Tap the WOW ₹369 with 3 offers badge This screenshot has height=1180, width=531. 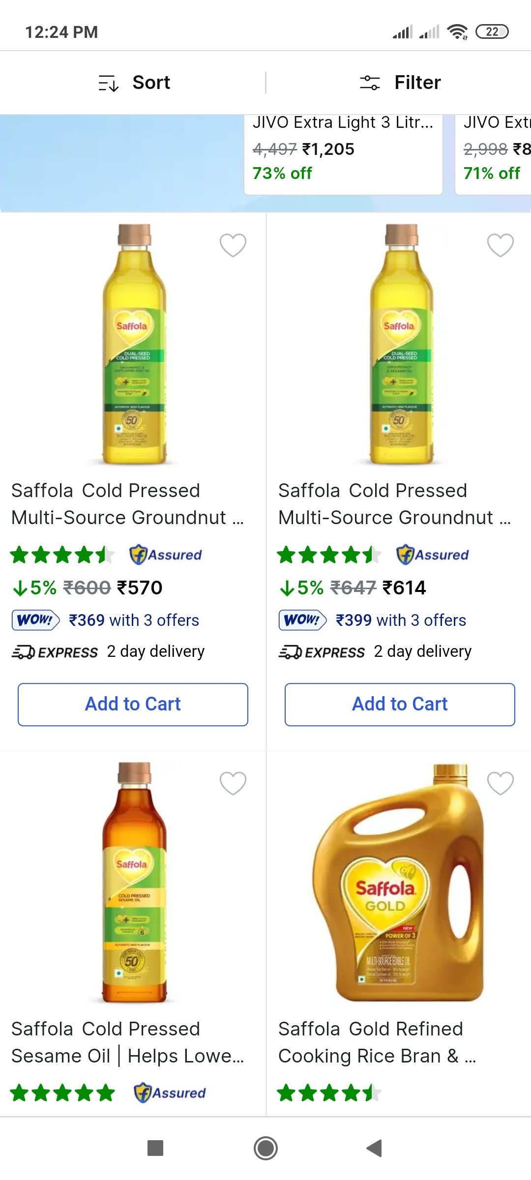tap(105, 620)
